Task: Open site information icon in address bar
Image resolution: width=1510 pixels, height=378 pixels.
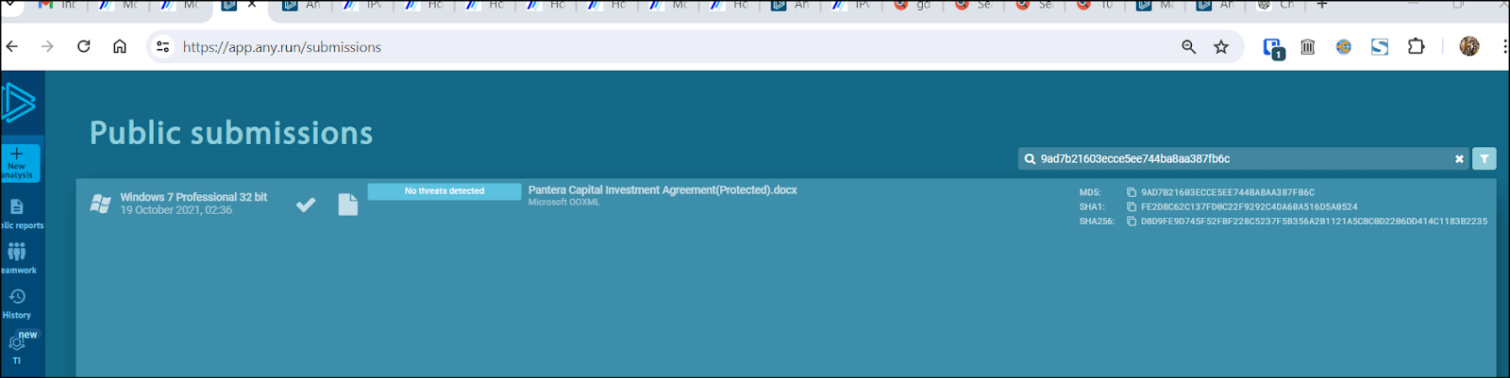Action: point(163,46)
